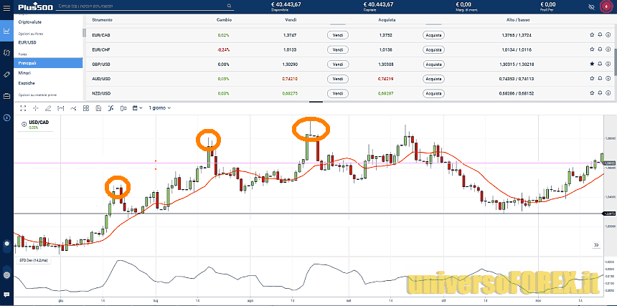Select the crosshair tool in chart toolbar

[x=35, y=108]
